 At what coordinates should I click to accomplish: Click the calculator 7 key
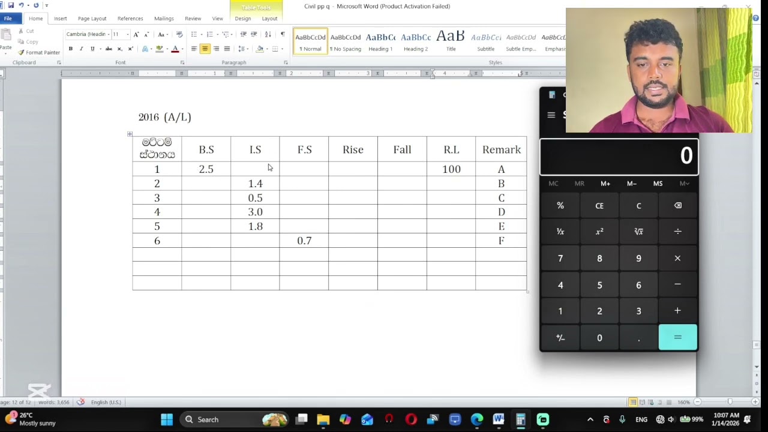pos(560,258)
